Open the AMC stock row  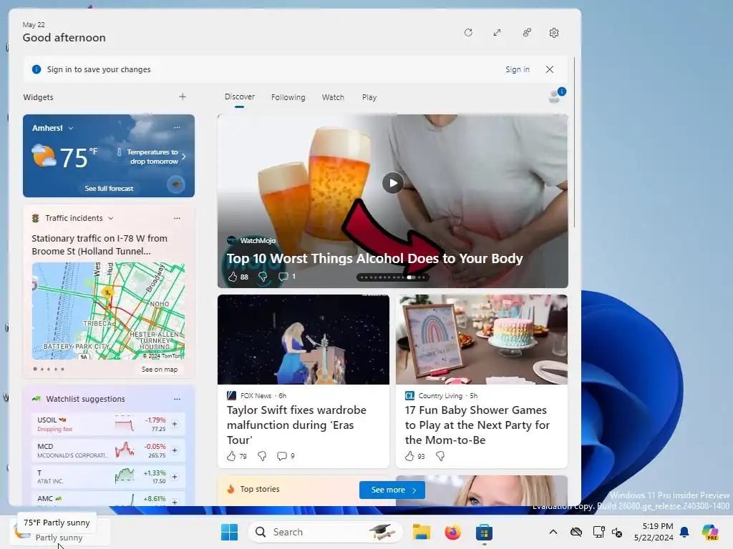109,499
